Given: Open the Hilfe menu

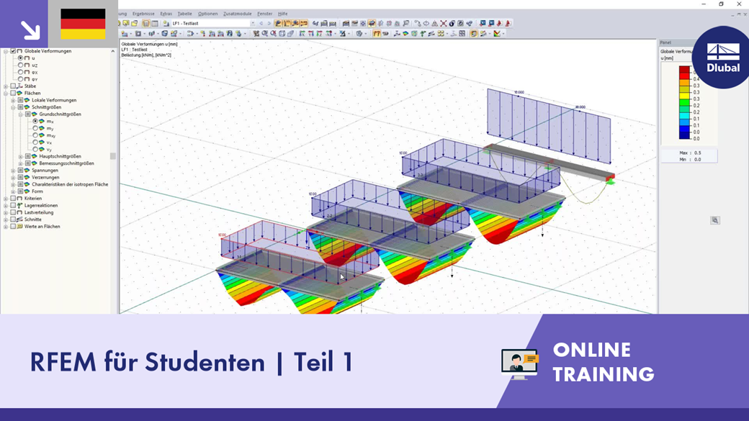Looking at the screenshot, I should [283, 14].
